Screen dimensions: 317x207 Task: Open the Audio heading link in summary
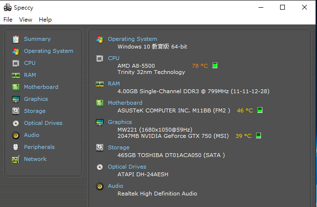tap(116, 186)
